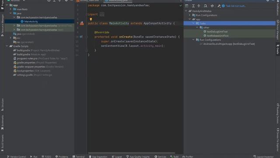Collapse the 'other' task group in Gradle
The width and height of the screenshot is (280, 158).
pyautogui.click(x=197, y=27)
